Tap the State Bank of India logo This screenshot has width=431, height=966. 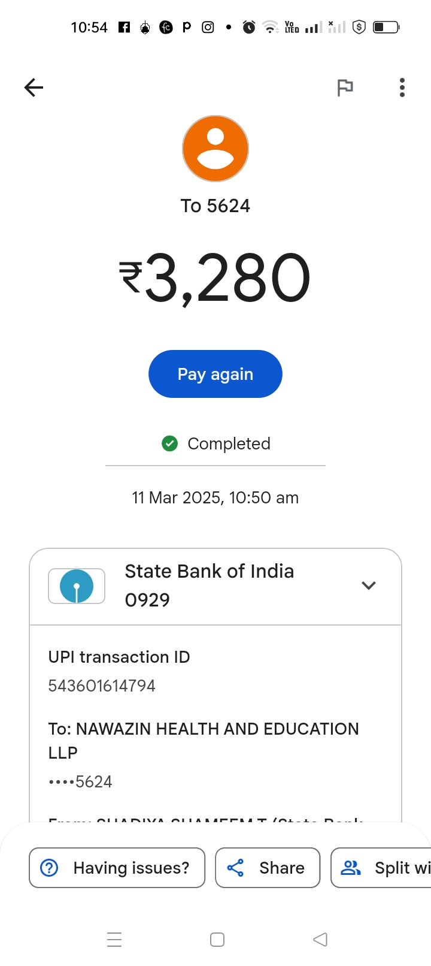click(77, 586)
